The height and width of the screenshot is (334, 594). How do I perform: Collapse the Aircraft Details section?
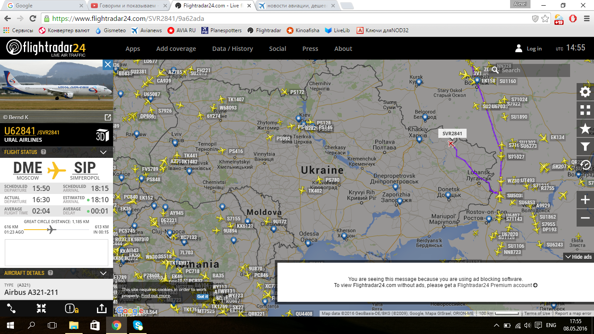103,273
